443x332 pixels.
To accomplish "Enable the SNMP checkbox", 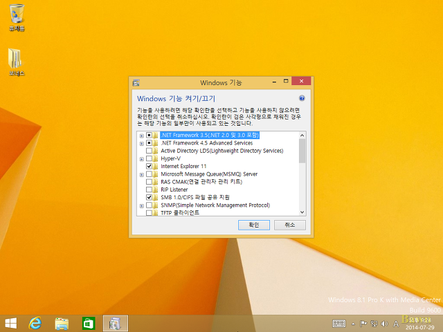I will tap(149, 205).
